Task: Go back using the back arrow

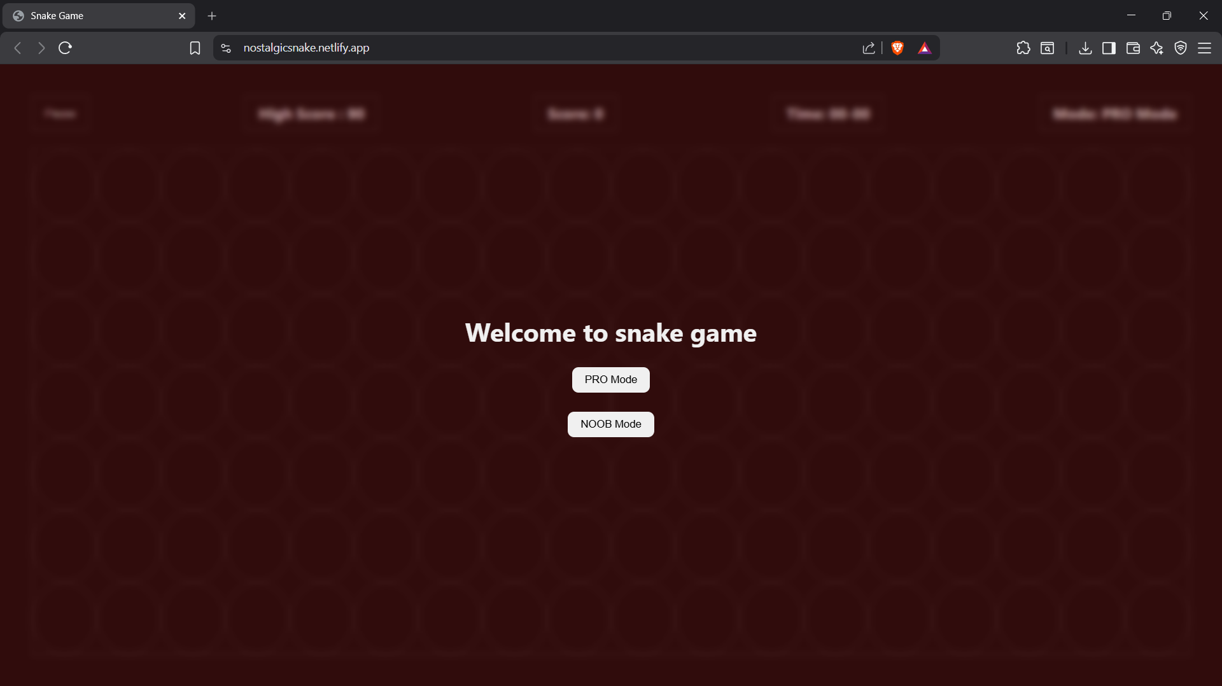Action: [17, 48]
